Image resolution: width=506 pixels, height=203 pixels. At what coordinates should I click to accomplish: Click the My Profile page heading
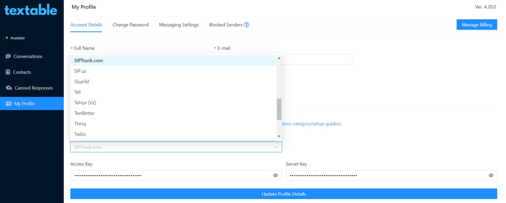84,7
